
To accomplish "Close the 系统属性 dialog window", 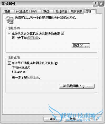I will click(x=101, y=4).
